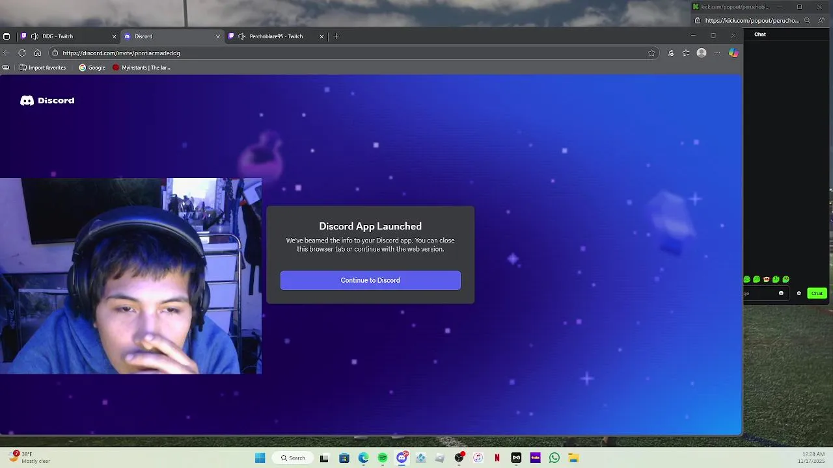Launch Copilot from the Edge toolbar
Image resolution: width=833 pixels, height=468 pixels.
coord(733,53)
